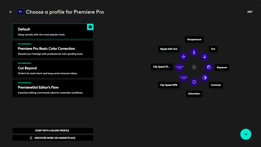
Task: Click the center dot of the dial
Action: click(x=194, y=67)
